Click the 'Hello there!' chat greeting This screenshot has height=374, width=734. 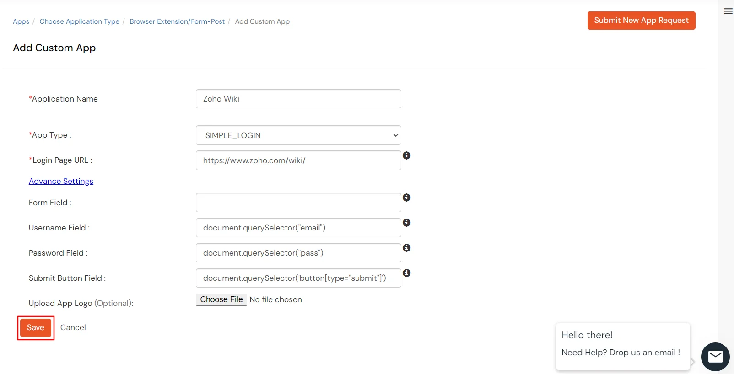tap(587, 335)
